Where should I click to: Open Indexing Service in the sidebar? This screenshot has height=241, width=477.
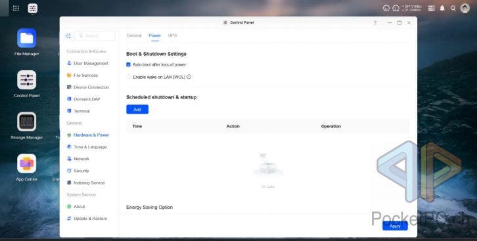pyautogui.click(x=86, y=183)
